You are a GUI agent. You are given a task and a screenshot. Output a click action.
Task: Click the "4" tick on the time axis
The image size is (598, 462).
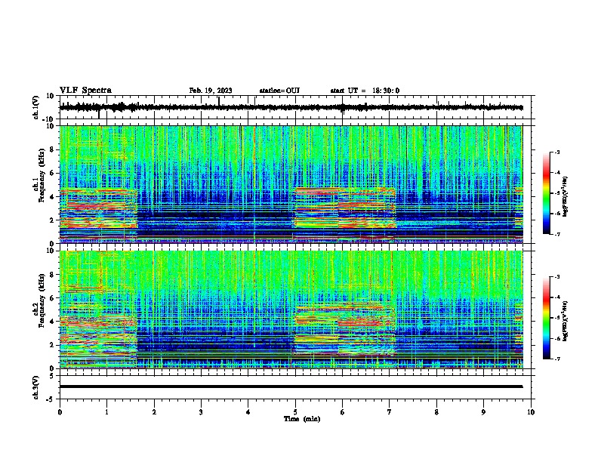[248, 412]
